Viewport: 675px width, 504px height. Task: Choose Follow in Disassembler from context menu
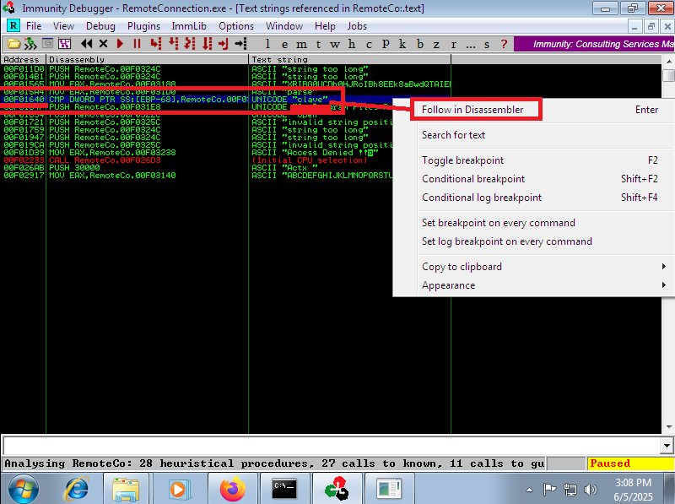coord(534,110)
